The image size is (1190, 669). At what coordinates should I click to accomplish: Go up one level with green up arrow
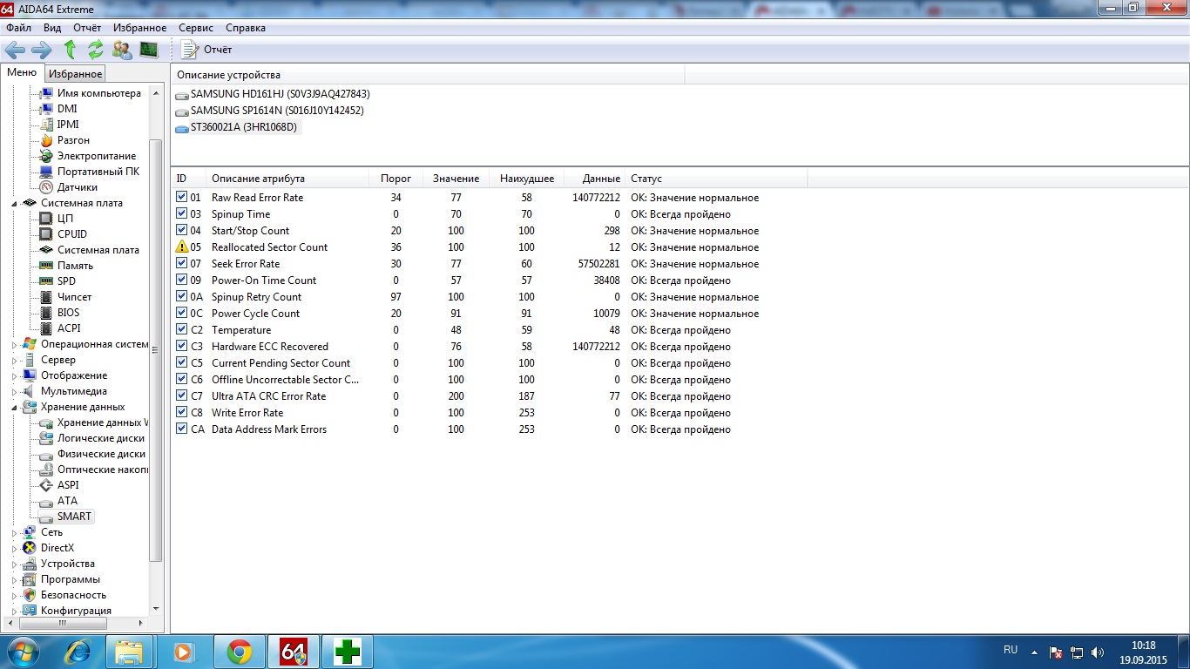pos(70,50)
